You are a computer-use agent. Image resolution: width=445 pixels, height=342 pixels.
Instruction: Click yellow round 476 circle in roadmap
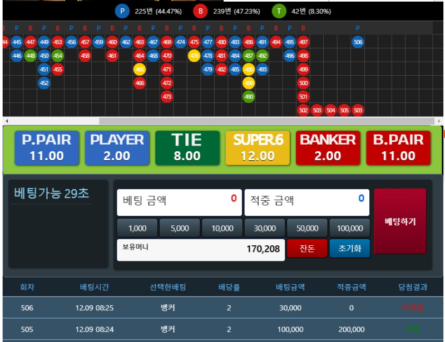click(194, 56)
